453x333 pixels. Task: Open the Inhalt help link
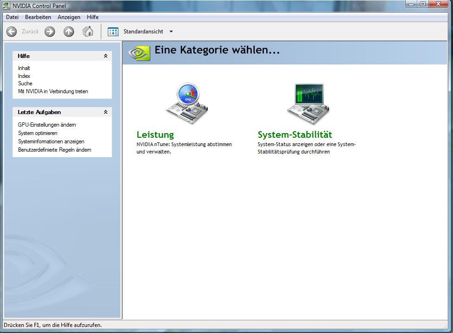point(24,68)
